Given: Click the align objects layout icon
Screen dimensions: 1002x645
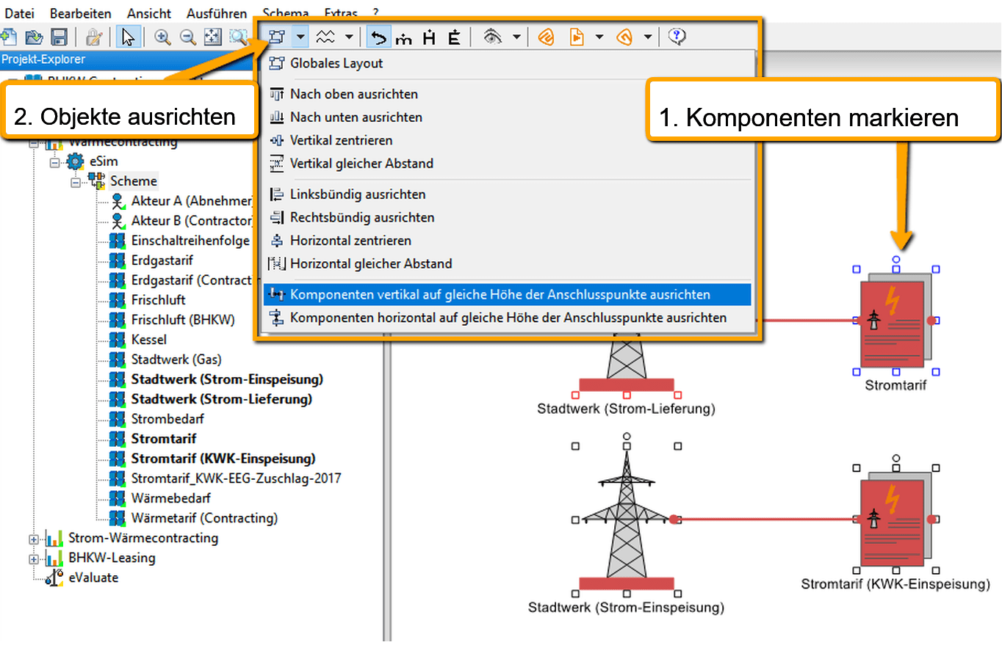Looking at the screenshot, I should click(x=276, y=37).
